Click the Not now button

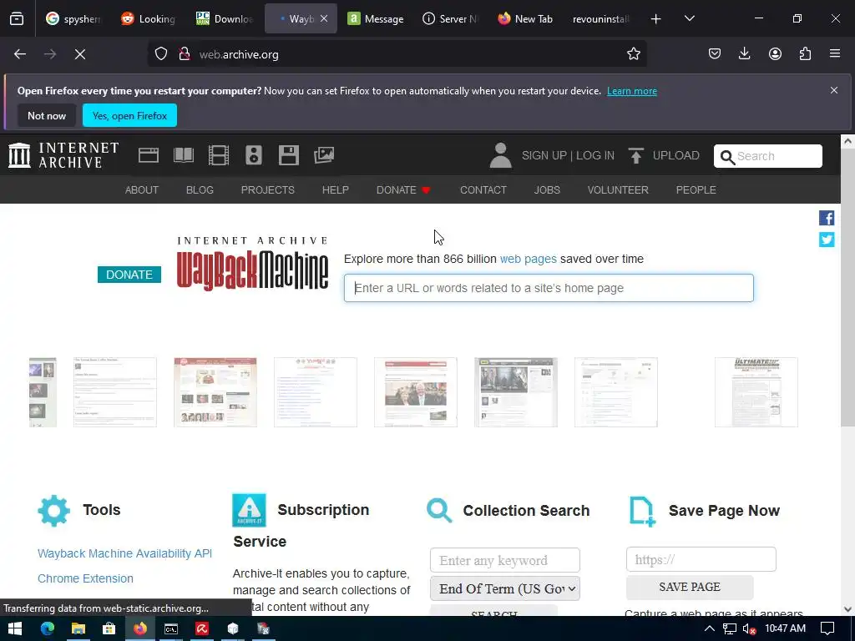pos(47,115)
